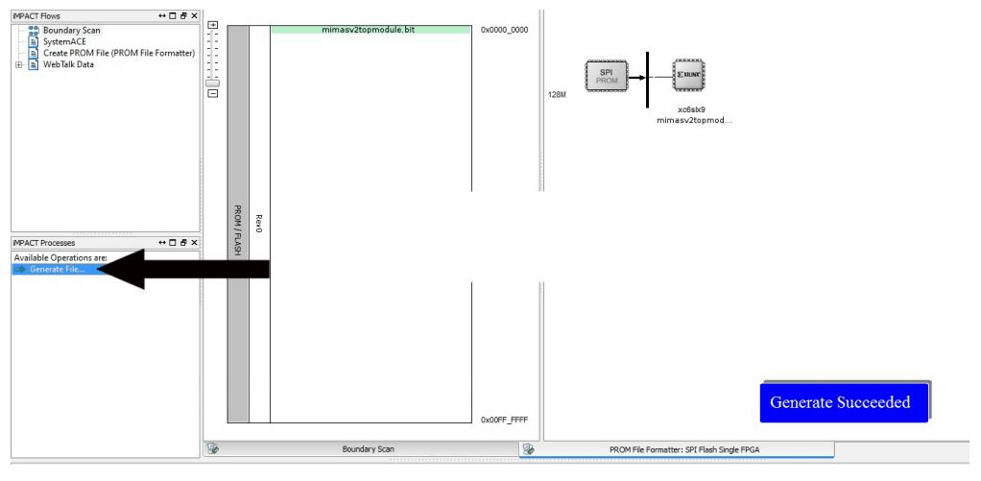Select Boundary Scan in iMPACT Flows
Viewport: 981px width, 481px height.
[71, 31]
